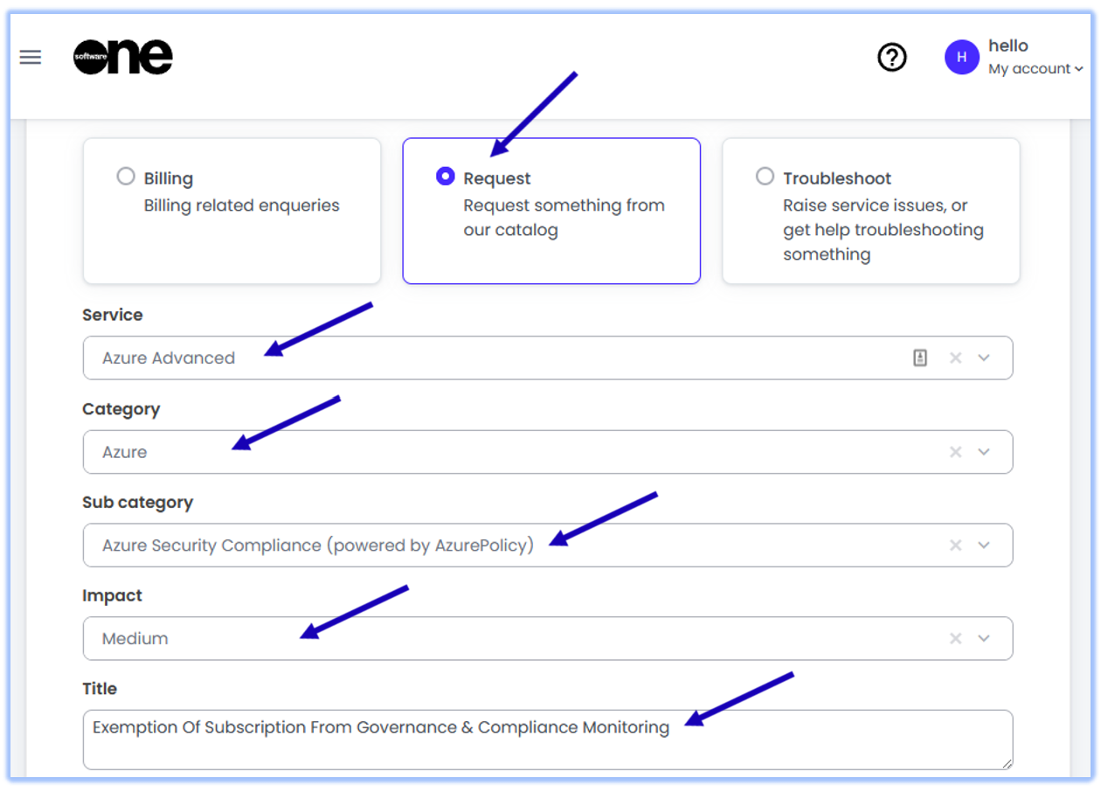Expand the Sub category dropdown arrow
This screenshot has height=792, width=1108.
click(985, 545)
